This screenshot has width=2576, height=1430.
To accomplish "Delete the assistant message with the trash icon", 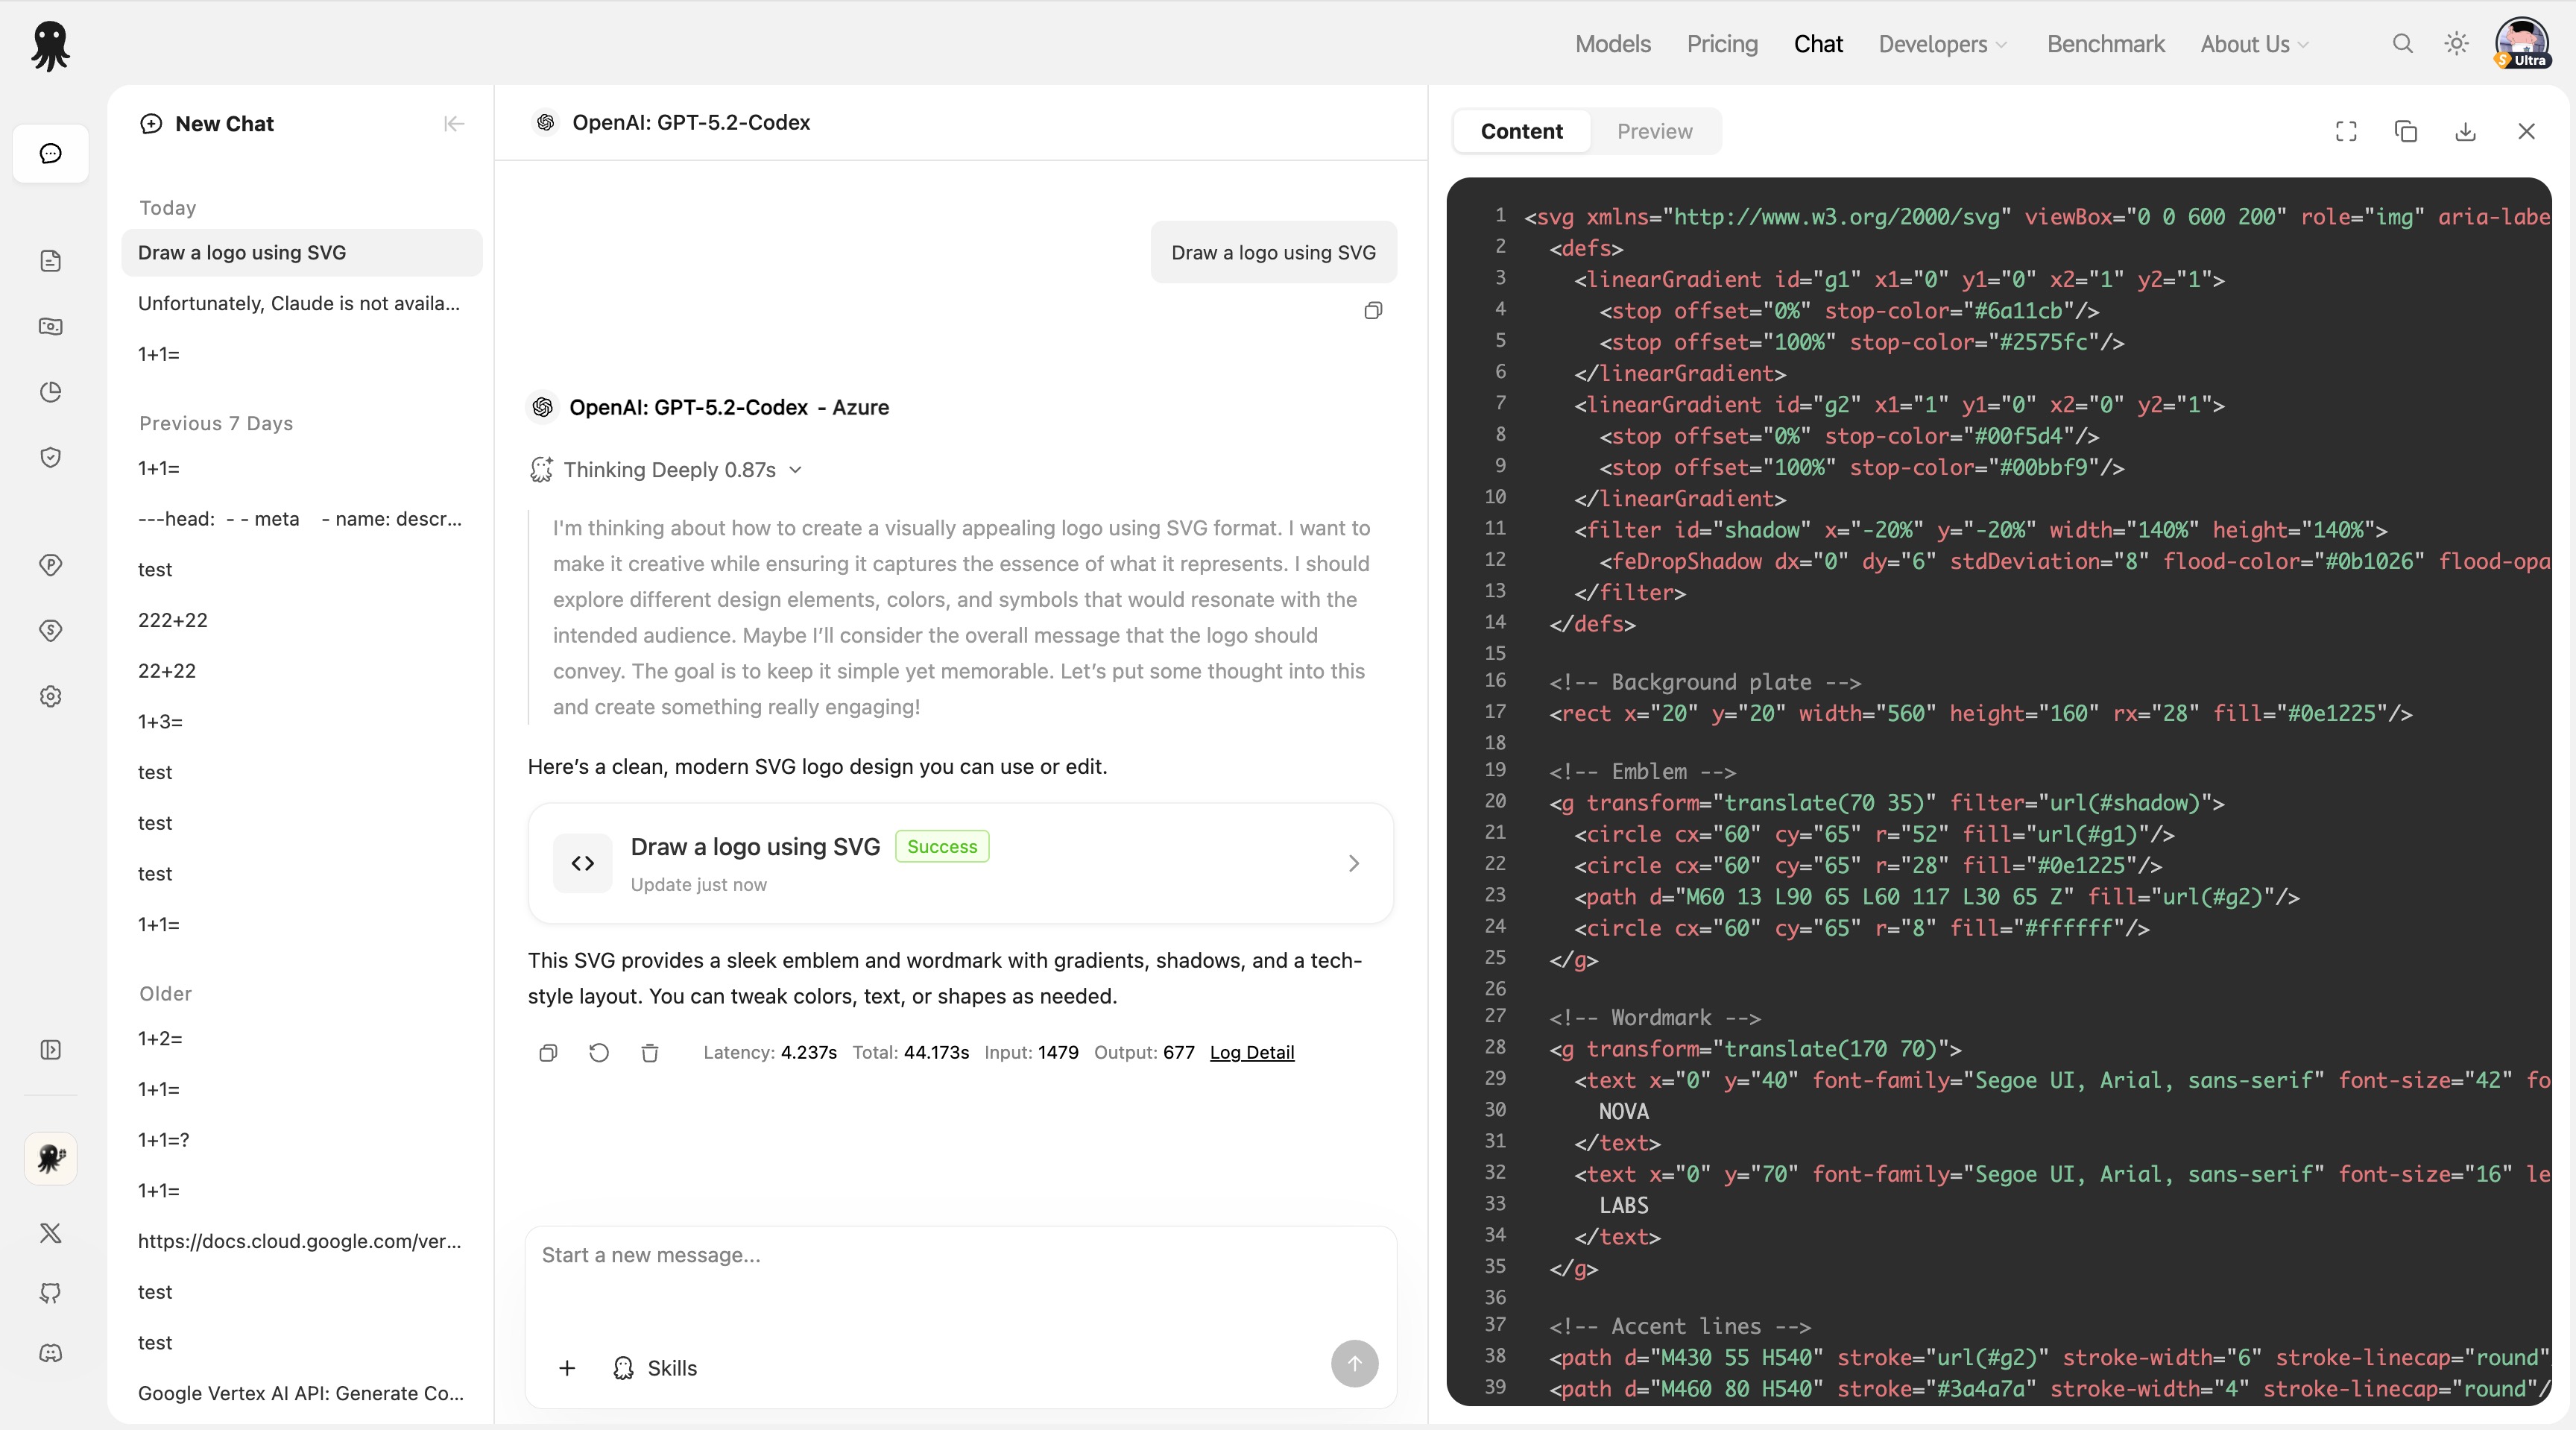I will click(x=650, y=1052).
